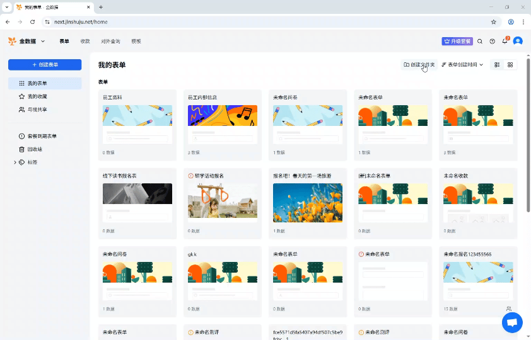Open the user avatar menu
This screenshot has width=531, height=340.
coord(518,42)
